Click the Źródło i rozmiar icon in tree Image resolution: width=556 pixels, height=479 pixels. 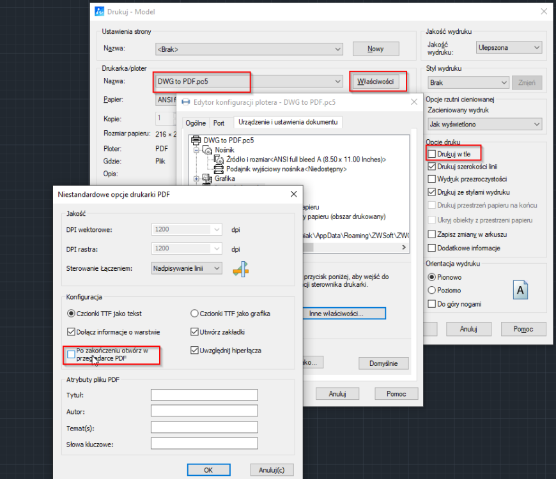click(x=219, y=160)
